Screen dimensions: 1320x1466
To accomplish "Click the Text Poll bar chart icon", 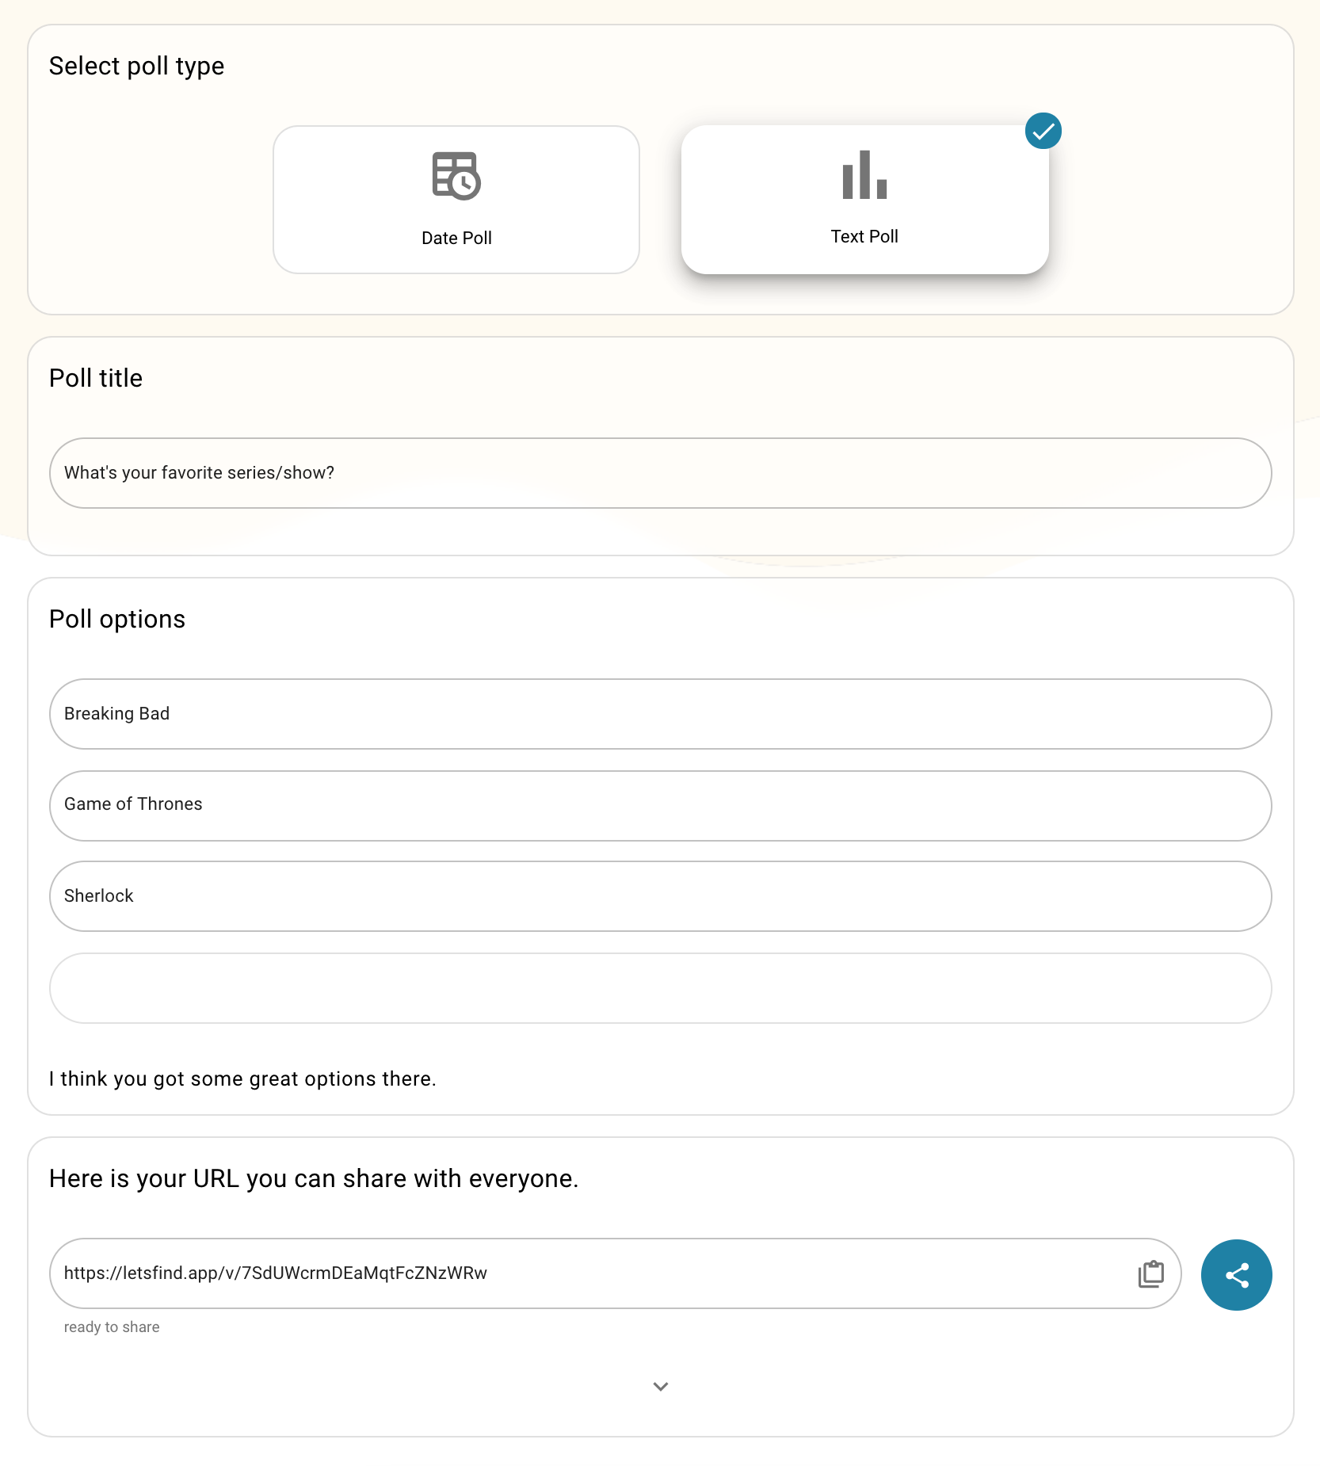I will [864, 174].
